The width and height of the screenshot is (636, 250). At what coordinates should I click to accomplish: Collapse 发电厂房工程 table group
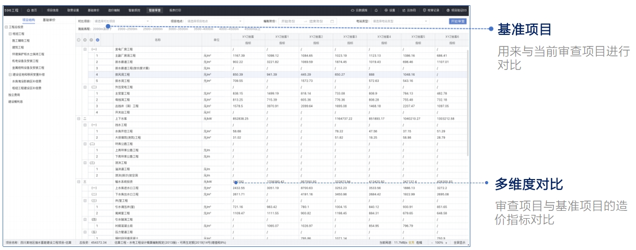point(85,49)
